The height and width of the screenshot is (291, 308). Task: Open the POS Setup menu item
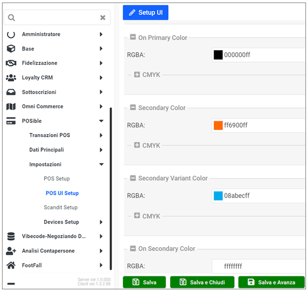click(x=56, y=179)
